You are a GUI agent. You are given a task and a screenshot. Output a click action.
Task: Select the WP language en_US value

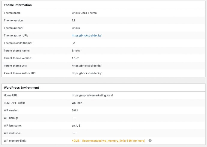76,125
